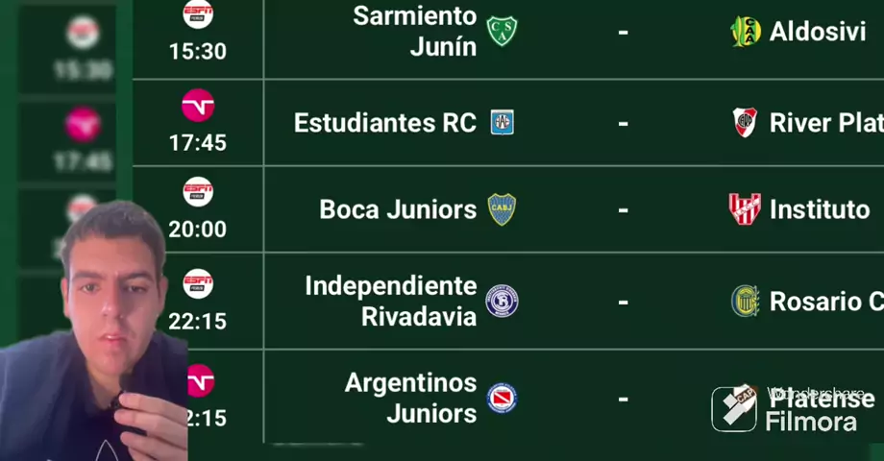Select the Estudiantes RC team name
Image resolution: width=884 pixels, height=461 pixels.
tap(384, 123)
